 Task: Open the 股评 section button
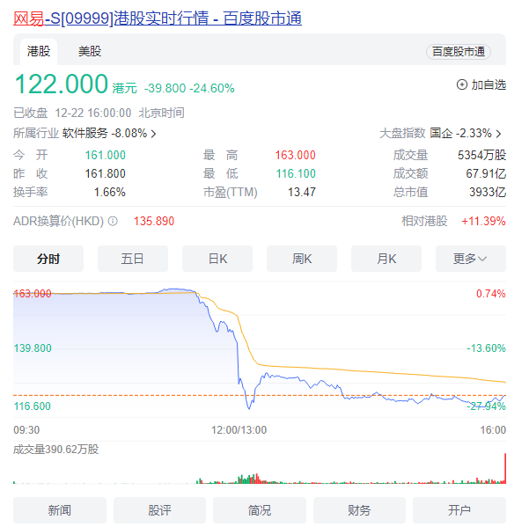159,510
